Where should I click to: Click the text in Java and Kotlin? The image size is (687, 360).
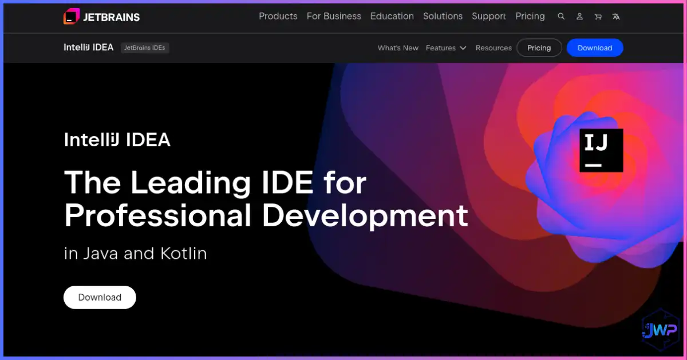(x=135, y=253)
